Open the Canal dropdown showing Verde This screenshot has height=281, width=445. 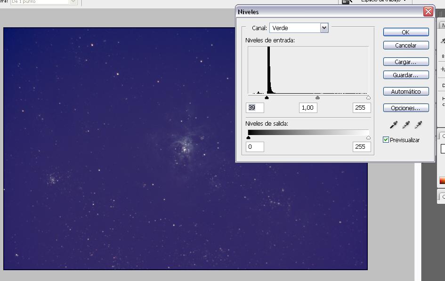pos(299,28)
